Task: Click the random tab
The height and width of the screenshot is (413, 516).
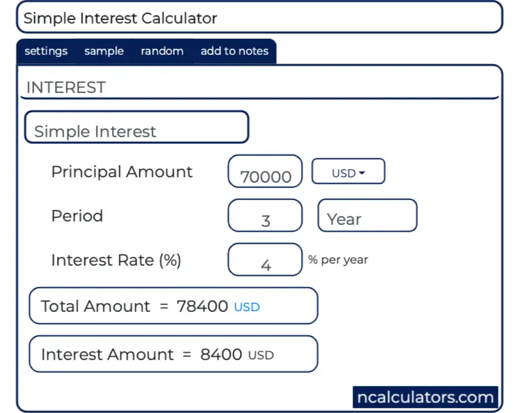Action: [x=162, y=52]
